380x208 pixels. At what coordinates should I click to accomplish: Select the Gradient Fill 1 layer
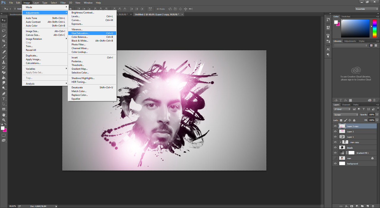tap(362, 153)
